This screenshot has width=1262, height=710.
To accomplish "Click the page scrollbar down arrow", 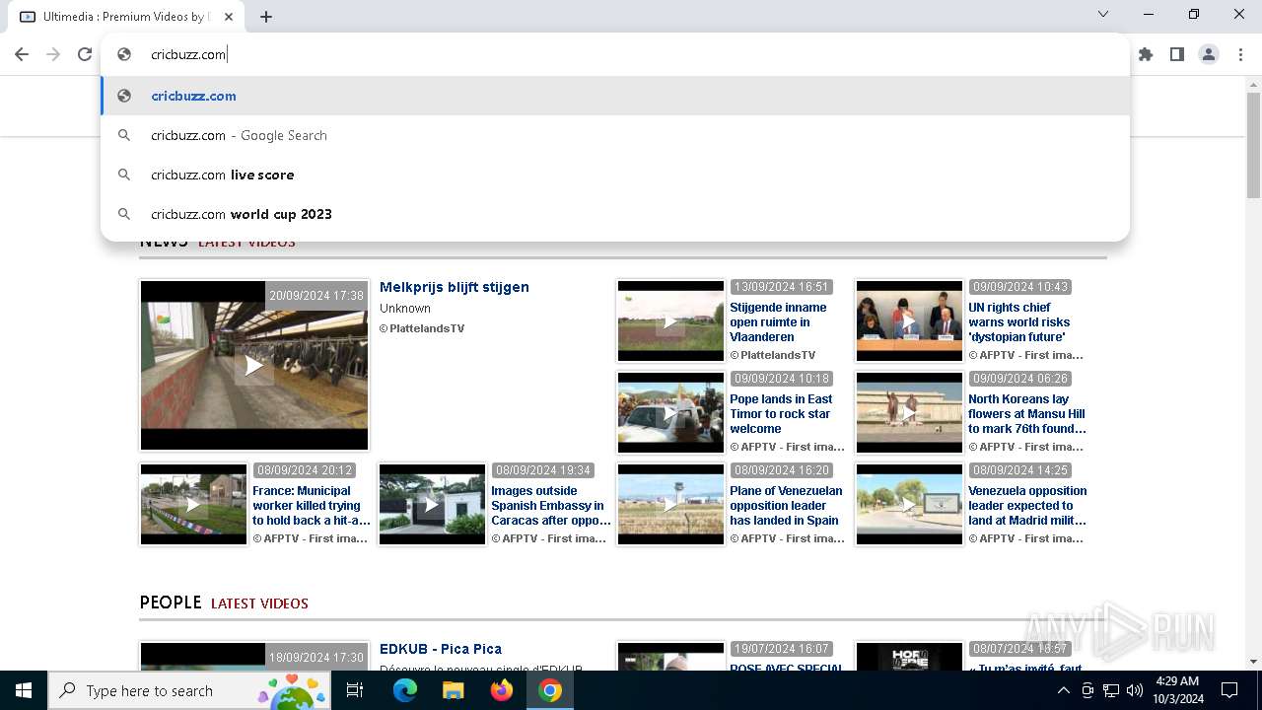I will point(1253,662).
